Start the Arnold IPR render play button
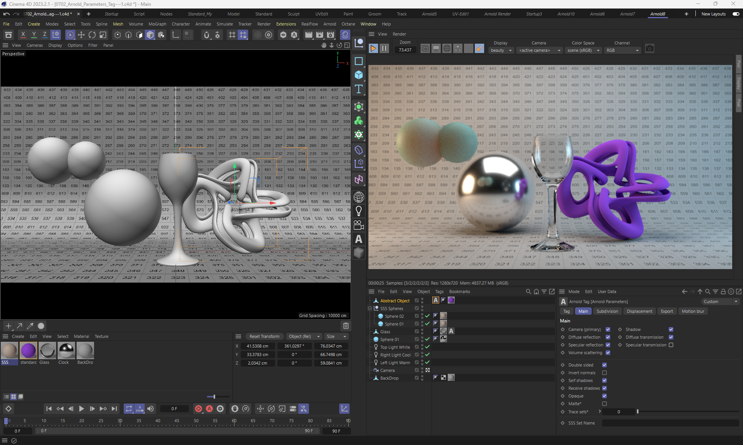Viewport: 743px width, 445px height. pos(373,49)
